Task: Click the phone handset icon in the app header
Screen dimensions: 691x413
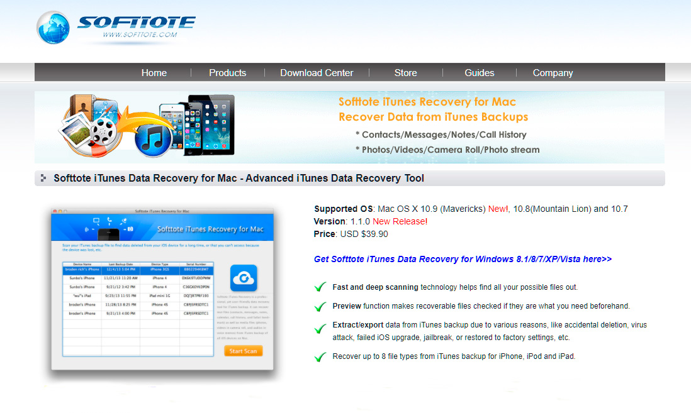Action: click(109, 219)
